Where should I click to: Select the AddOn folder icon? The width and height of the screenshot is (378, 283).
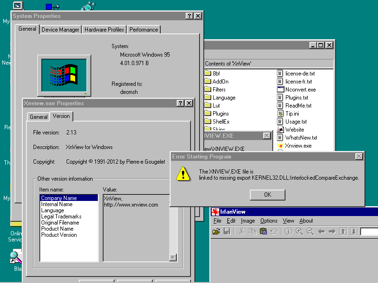point(208,81)
